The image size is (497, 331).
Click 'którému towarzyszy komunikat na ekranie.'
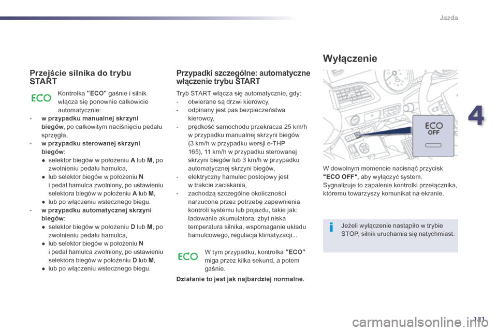point(383,193)
